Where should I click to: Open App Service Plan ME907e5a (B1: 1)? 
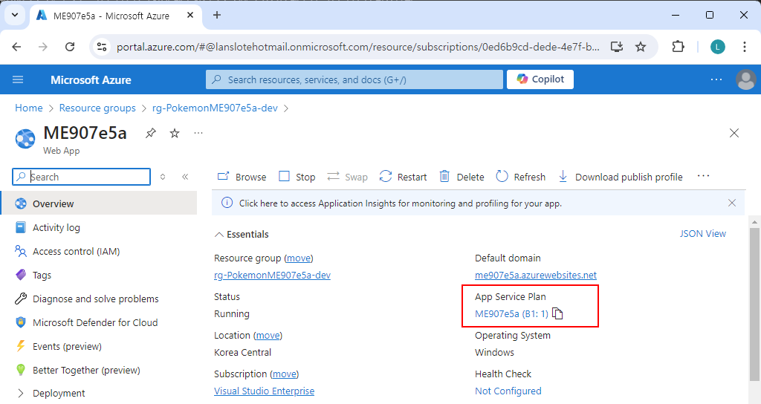point(511,314)
